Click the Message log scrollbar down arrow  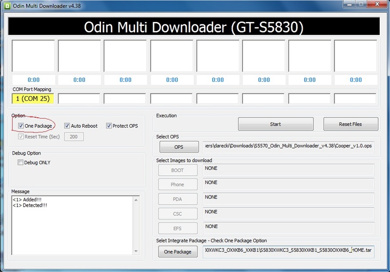141,251
